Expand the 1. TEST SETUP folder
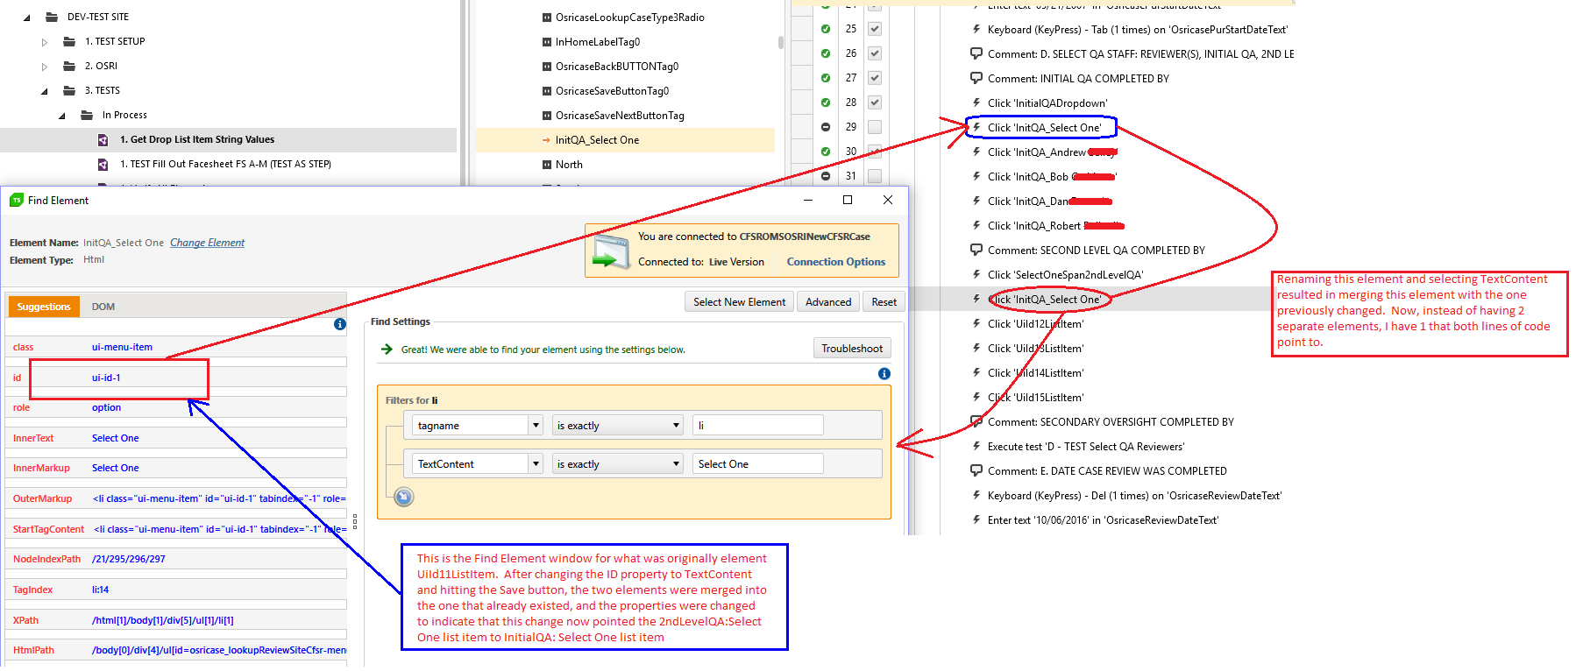The image size is (1576, 671). (45, 42)
